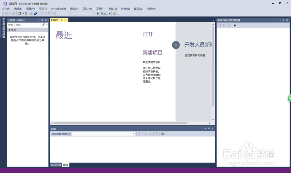Switch to the 错误列表 tab

pos(56,165)
